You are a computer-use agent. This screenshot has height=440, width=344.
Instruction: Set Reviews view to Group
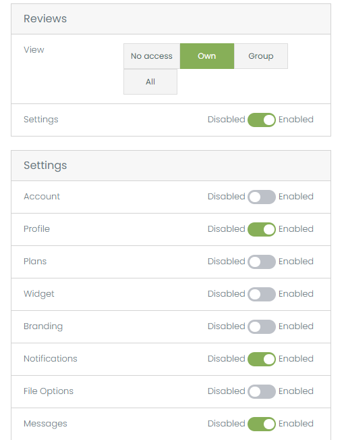[x=261, y=56]
